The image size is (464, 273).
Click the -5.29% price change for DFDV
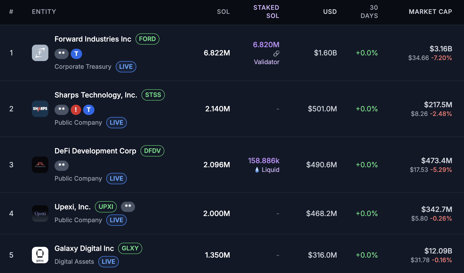click(441, 170)
